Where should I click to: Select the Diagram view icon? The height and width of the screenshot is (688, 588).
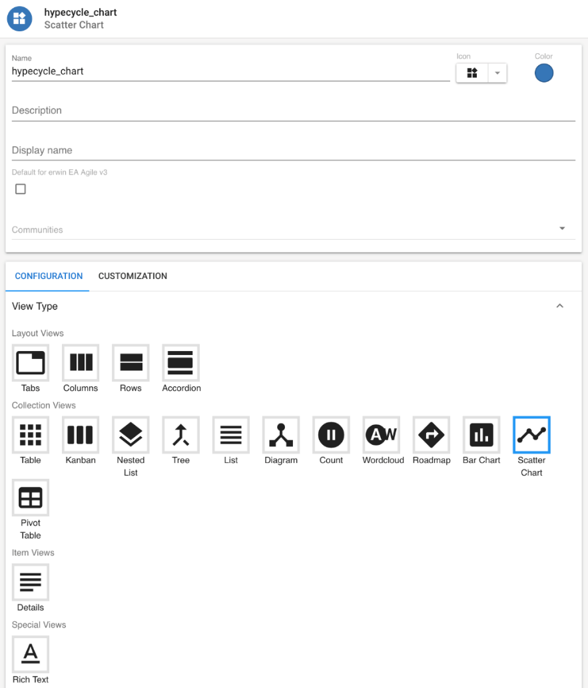280,434
